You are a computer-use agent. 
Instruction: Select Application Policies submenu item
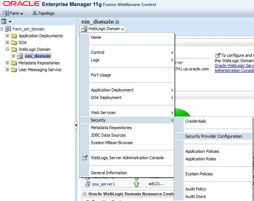[213, 151]
